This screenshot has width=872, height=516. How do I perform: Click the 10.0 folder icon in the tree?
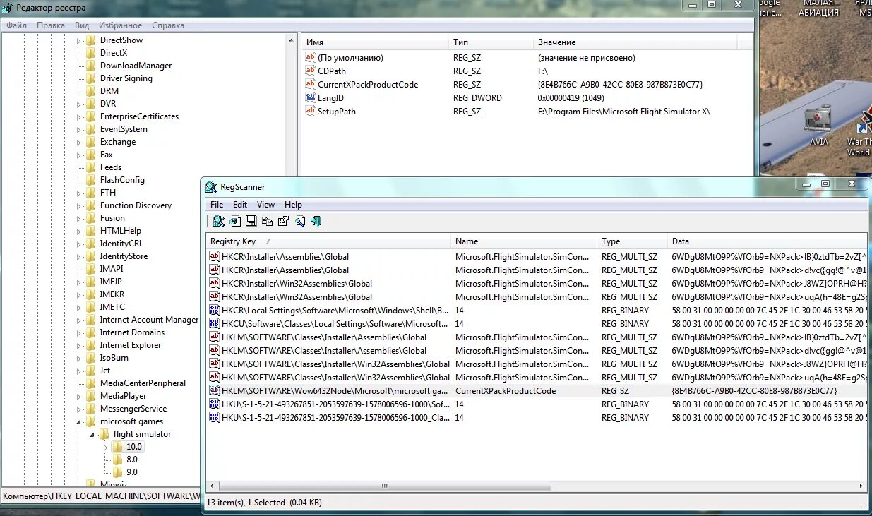tap(118, 447)
